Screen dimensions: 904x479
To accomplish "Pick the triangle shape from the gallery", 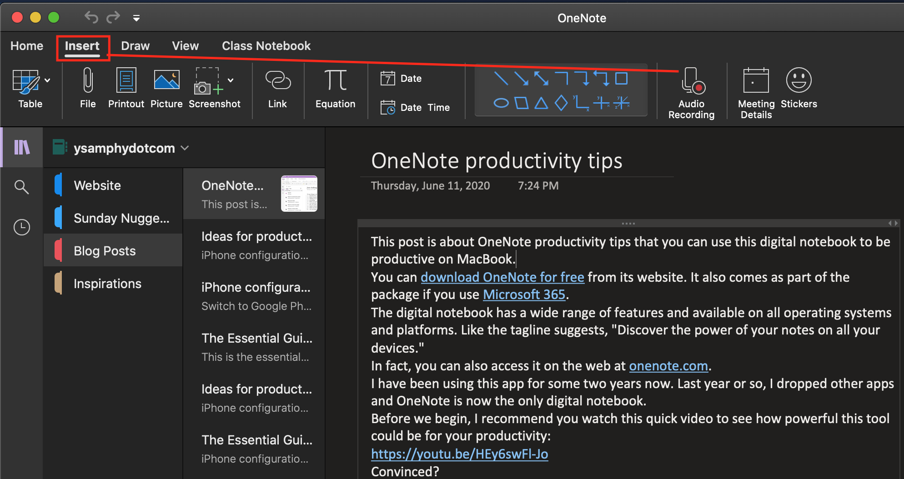I will pos(541,103).
